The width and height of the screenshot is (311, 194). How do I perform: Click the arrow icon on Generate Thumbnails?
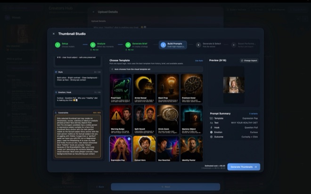click(256, 167)
